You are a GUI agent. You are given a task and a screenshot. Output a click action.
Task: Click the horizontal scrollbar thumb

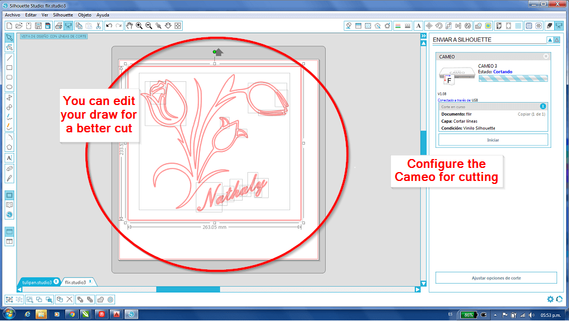coord(188,290)
